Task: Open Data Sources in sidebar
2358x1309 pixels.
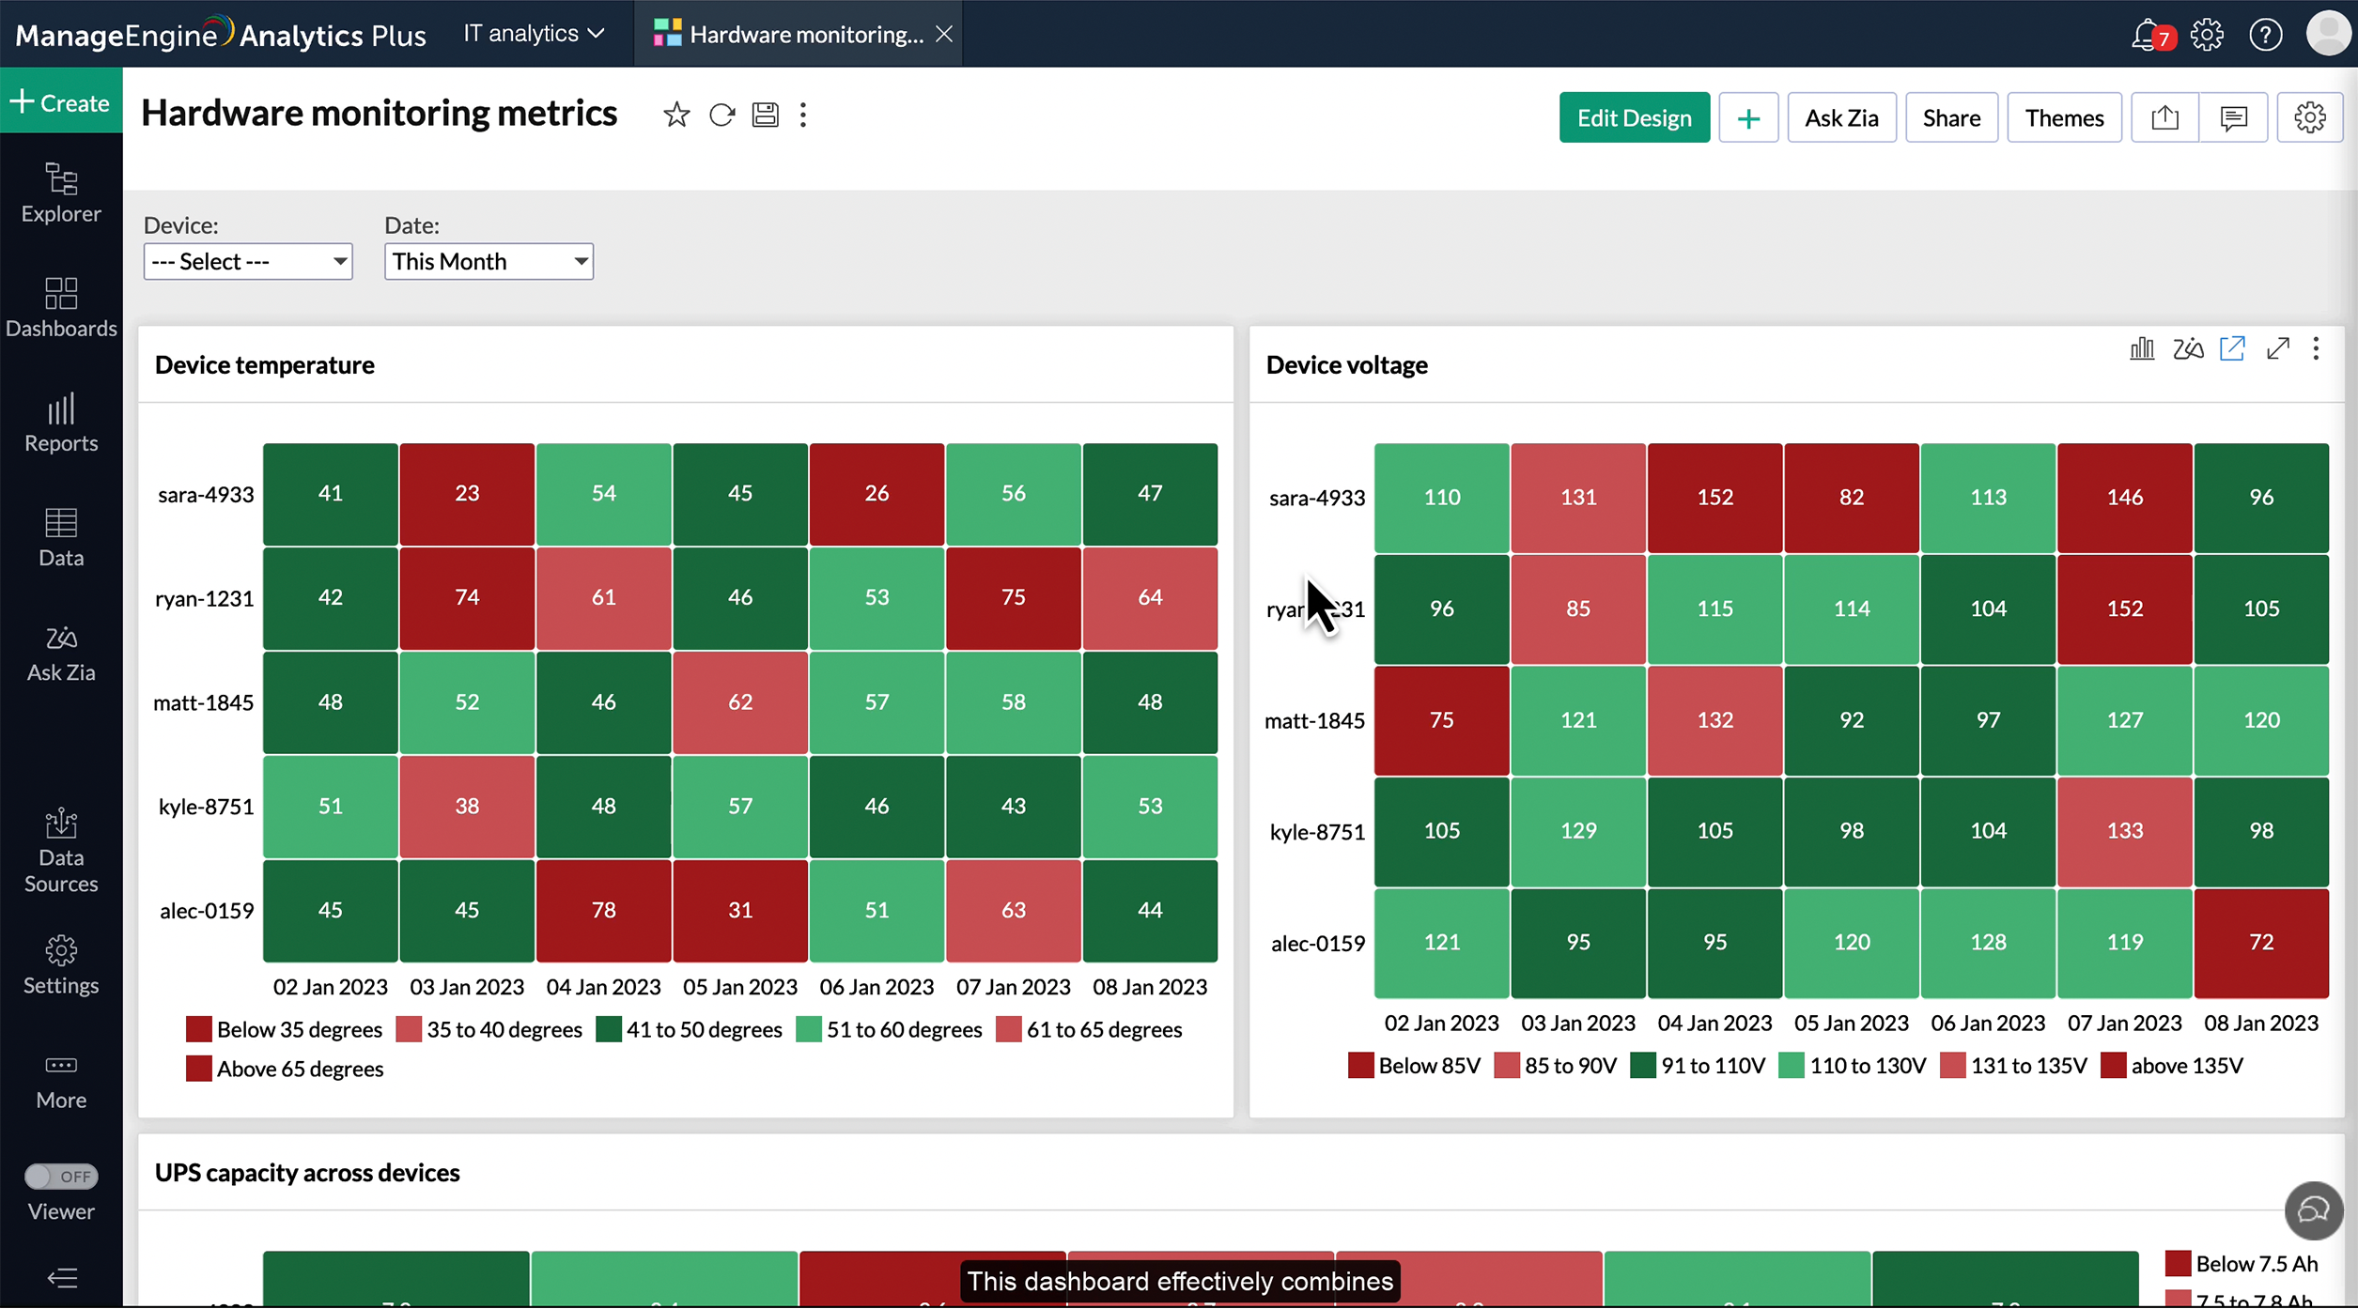Action: click(x=61, y=851)
